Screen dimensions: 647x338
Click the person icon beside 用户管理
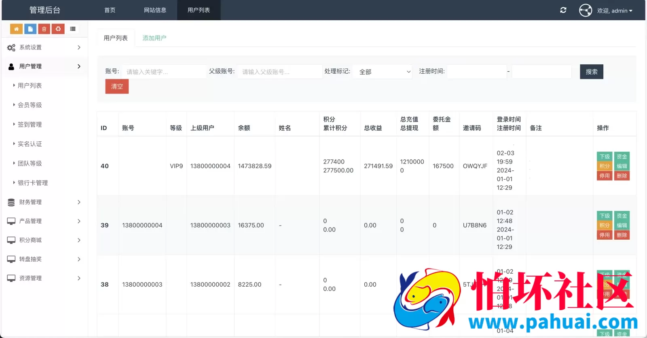coord(11,66)
